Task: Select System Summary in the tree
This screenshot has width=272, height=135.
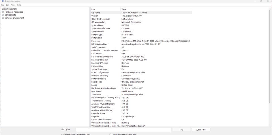Action: coord(9,9)
